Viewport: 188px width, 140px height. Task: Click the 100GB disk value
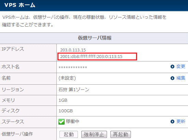(66, 111)
